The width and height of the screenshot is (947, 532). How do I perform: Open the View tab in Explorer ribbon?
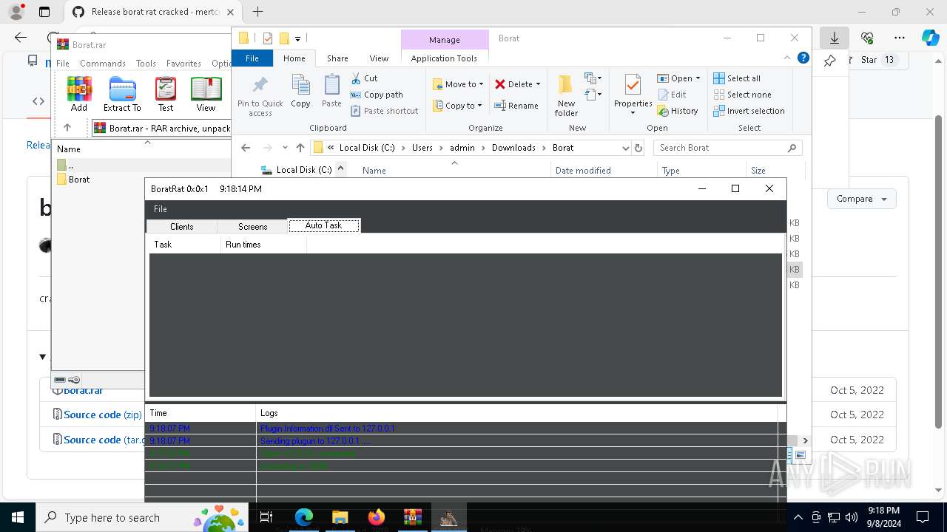point(379,58)
